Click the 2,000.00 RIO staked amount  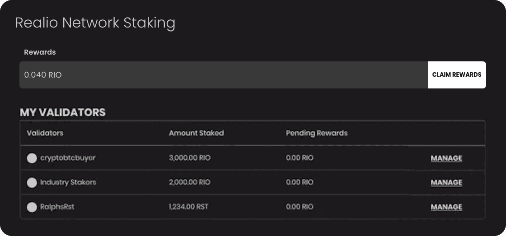click(190, 182)
